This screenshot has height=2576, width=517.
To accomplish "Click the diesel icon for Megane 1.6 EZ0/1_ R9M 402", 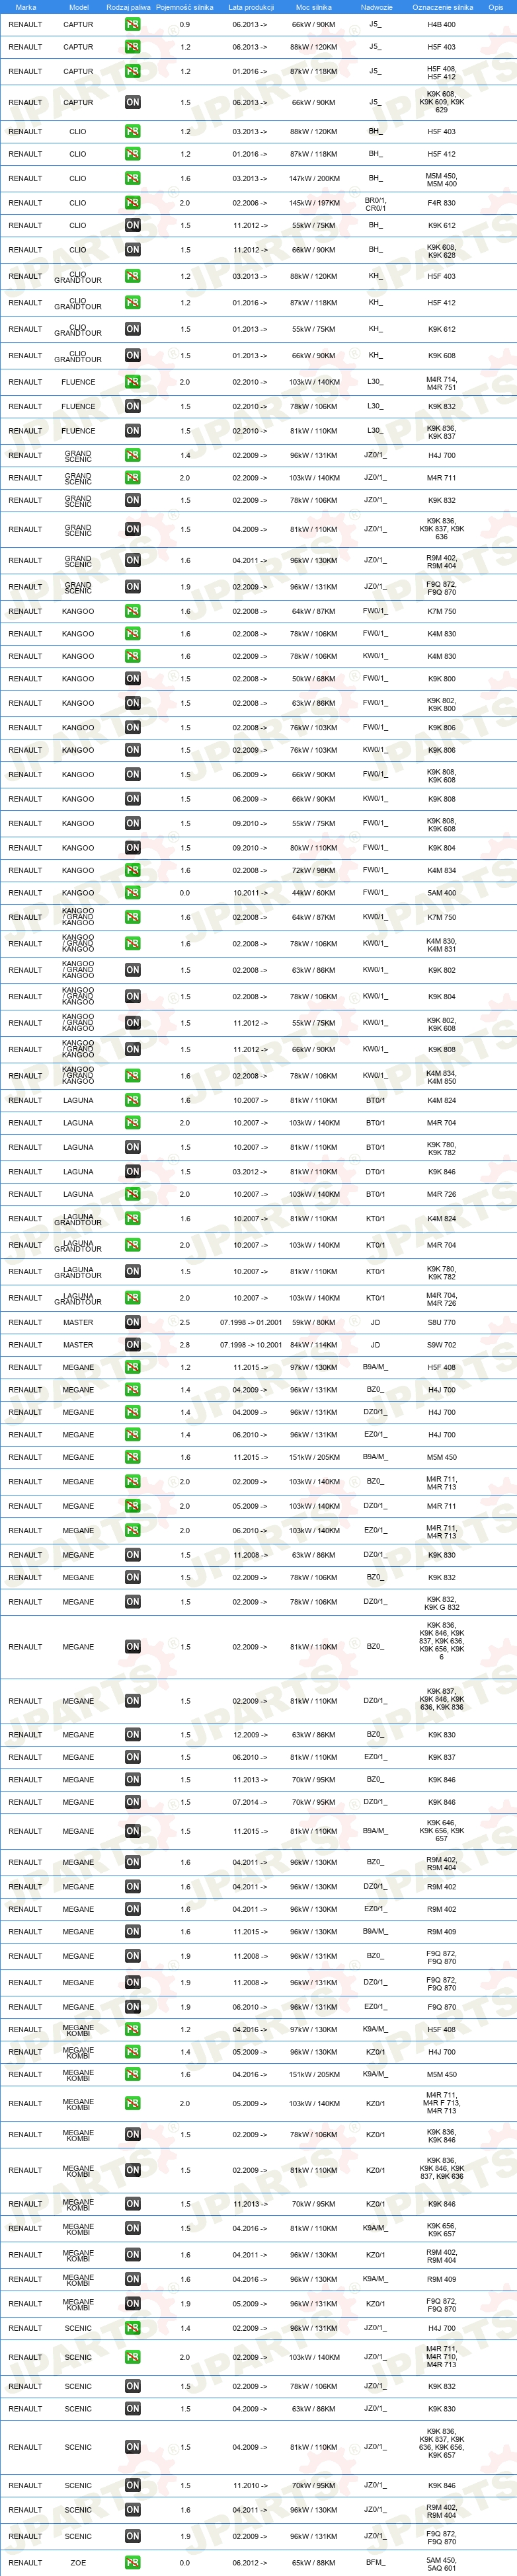I will [132, 1909].
